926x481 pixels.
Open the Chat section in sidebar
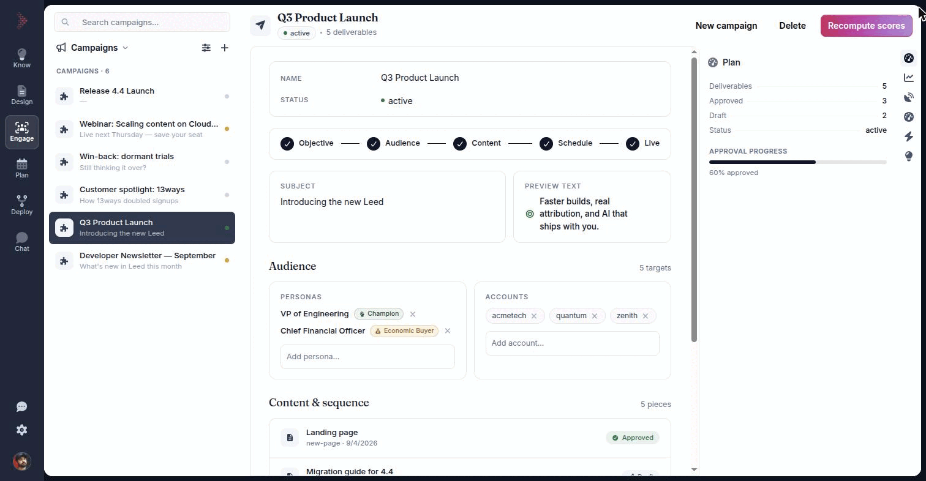click(21, 242)
